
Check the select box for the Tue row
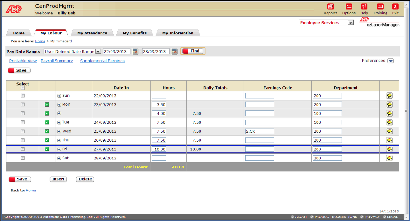pos(23,122)
